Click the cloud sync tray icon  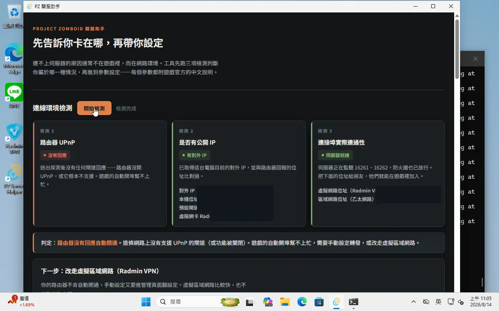[x=426, y=302]
